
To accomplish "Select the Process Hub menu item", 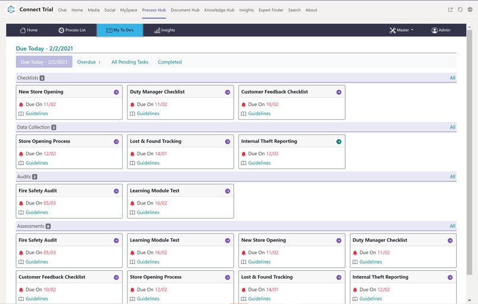I will point(154,10).
